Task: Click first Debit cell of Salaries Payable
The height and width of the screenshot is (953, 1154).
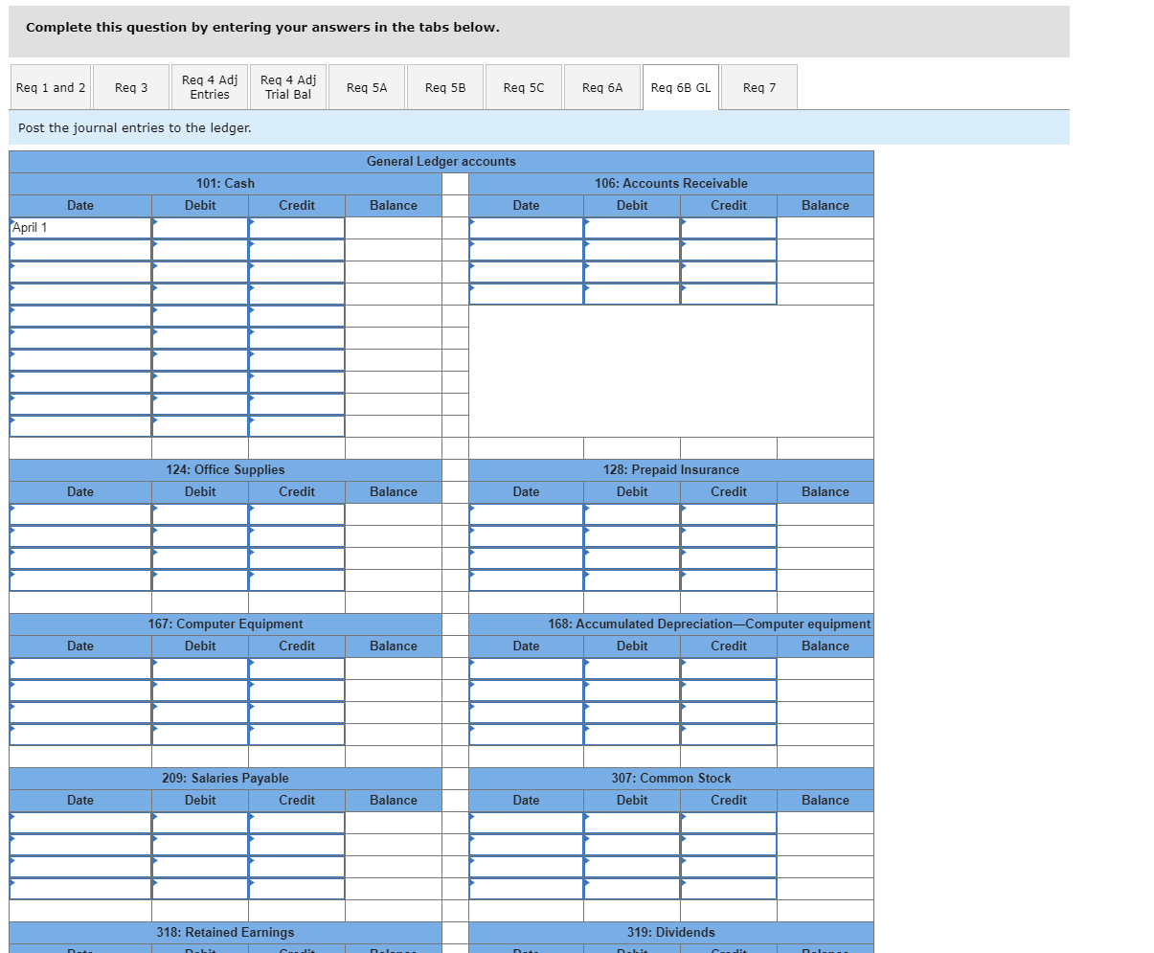Action: [200, 823]
